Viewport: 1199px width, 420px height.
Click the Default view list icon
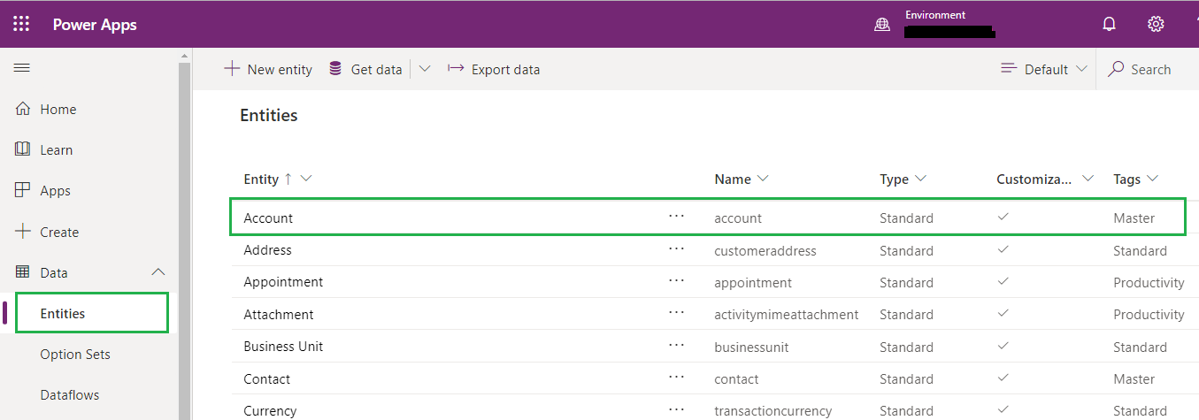tap(1009, 69)
